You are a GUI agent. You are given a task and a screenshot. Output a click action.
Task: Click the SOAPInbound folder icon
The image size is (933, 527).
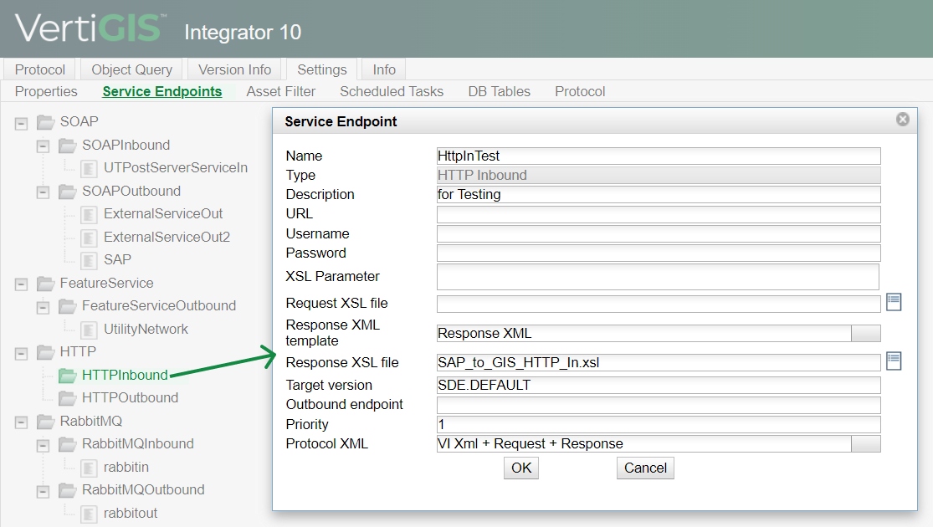(x=67, y=145)
